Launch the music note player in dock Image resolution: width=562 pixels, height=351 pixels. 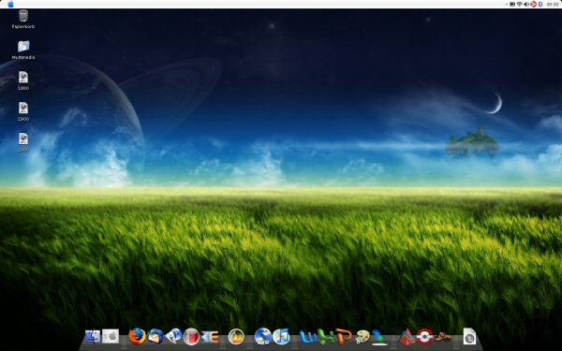281,337
